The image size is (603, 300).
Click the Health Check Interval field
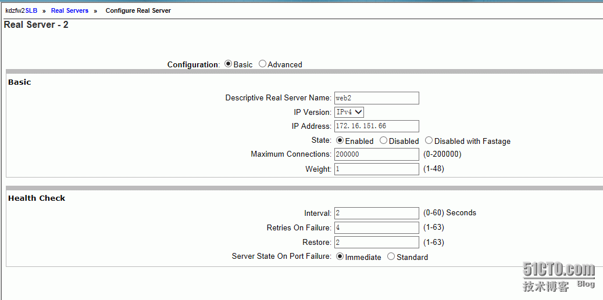(376, 213)
